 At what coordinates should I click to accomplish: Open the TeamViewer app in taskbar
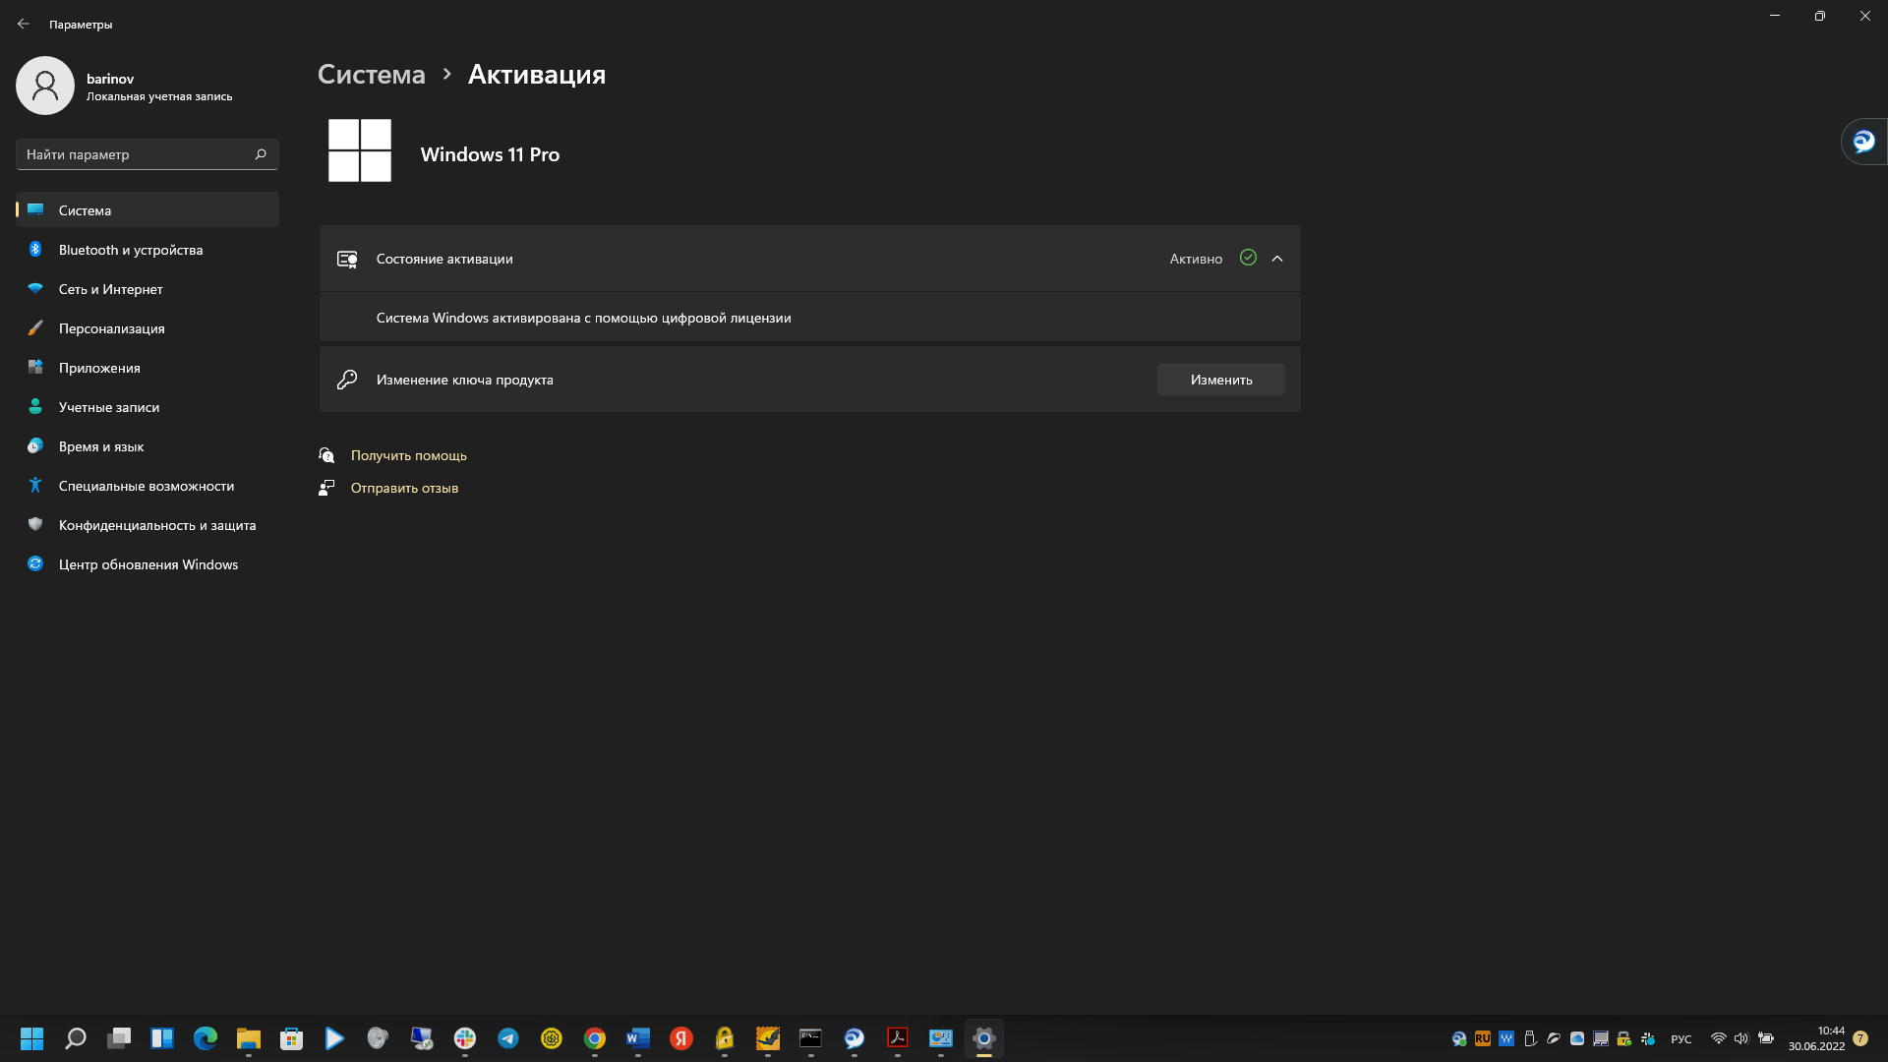click(x=855, y=1038)
